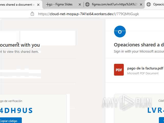This screenshot has width=164, height=123.
Task: Click 'Microsoft PDF Document' label
Action: [143, 73]
